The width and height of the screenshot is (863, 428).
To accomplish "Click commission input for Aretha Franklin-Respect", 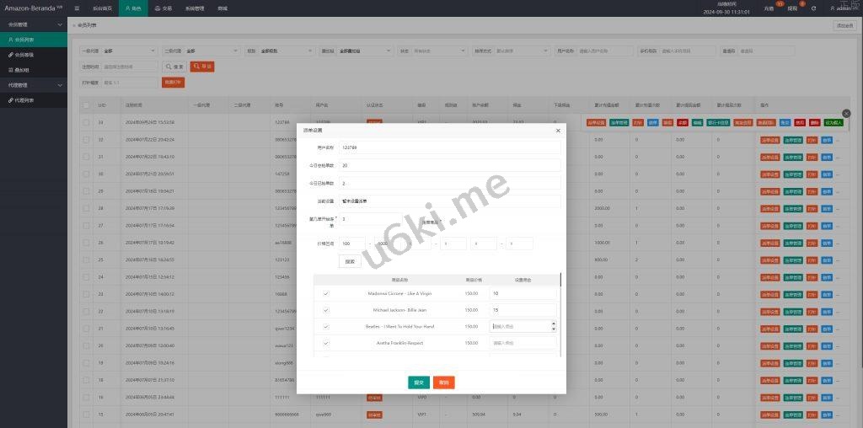I will [523, 343].
